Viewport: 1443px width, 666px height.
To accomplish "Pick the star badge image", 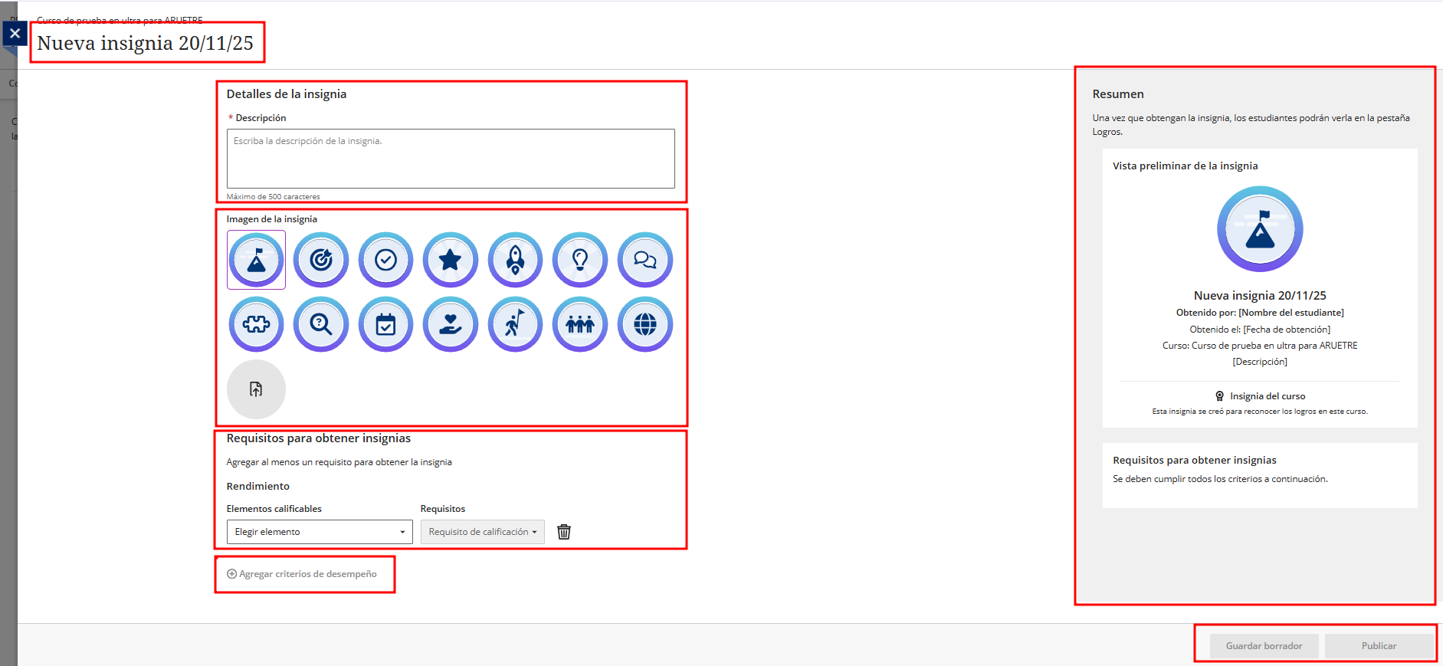I will [x=451, y=261].
